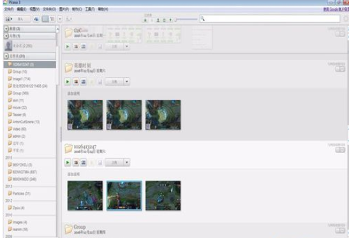
Task: Filter to show starred photos only
Action: (145, 20)
